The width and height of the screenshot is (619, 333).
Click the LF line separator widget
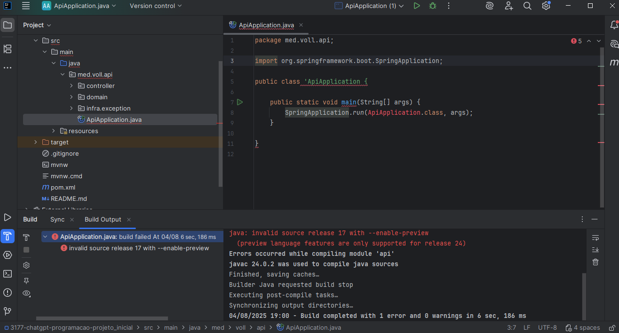pyautogui.click(x=527, y=328)
